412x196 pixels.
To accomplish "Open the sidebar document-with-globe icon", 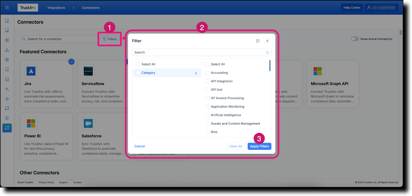I will [x=7, y=30].
